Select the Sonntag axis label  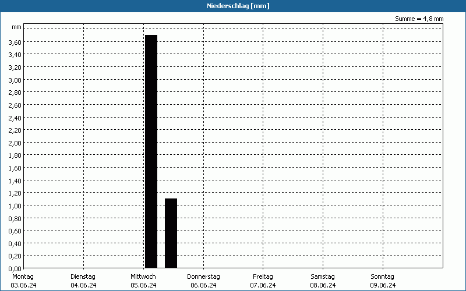pyautogui.click(x=383, y=276)
